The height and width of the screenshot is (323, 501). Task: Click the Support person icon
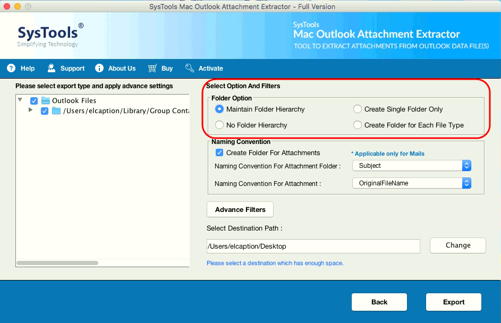[52, 68]
